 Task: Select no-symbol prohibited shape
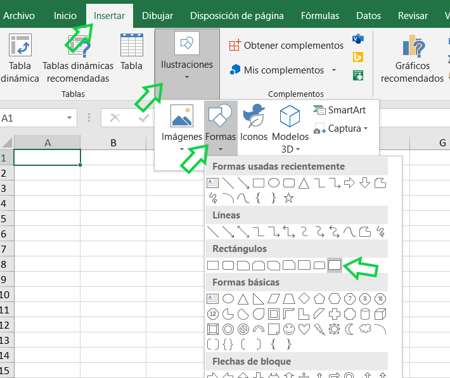pos(243,329)
